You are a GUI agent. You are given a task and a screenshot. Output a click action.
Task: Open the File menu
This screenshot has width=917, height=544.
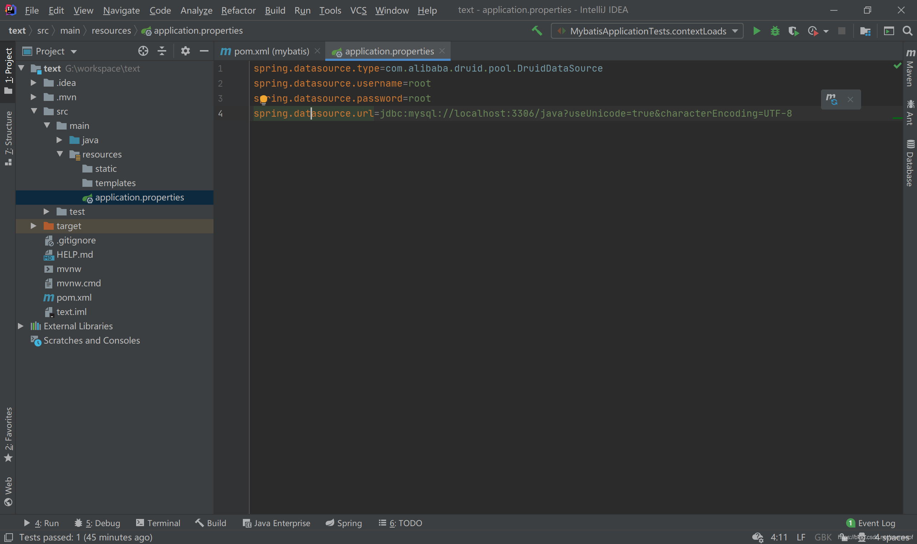click(x=32, y=10)
